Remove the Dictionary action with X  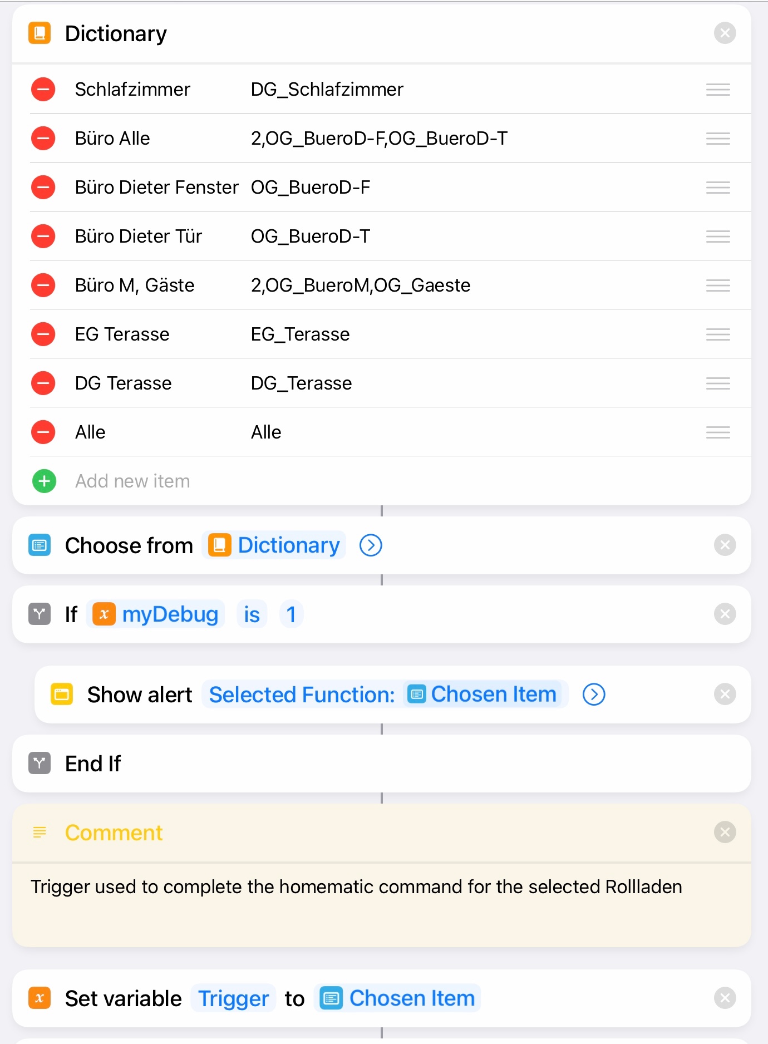point(725,33)
